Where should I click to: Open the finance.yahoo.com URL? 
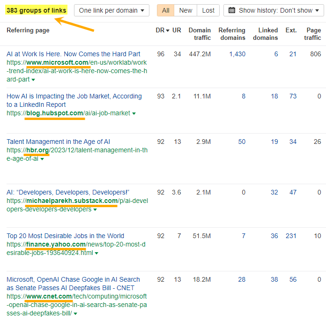[76, 248]
